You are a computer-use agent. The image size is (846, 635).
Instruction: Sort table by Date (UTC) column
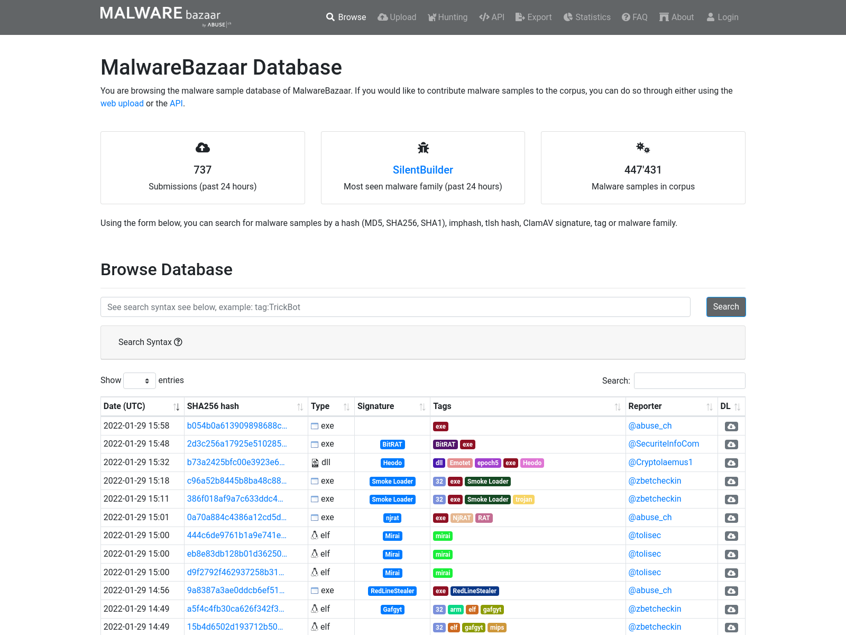tap(142, 406)
